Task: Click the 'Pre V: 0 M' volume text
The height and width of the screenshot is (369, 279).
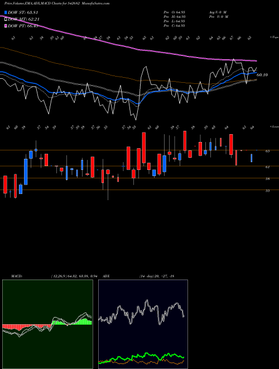Action: coord(219,17)
